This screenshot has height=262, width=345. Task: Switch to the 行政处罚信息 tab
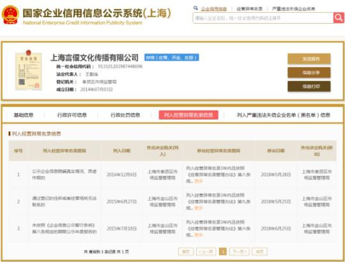(125, 115)
